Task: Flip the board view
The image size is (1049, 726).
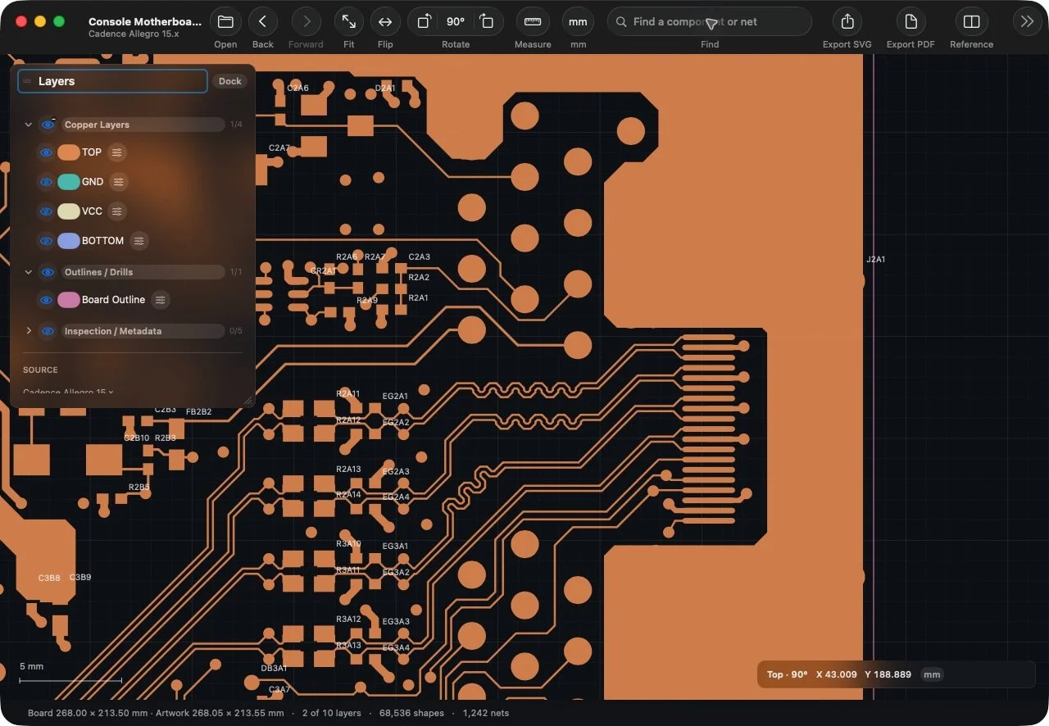Action: (x=385, y=22)
